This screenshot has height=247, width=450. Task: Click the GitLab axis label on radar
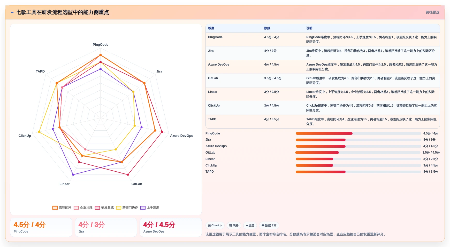coord(137,184)
